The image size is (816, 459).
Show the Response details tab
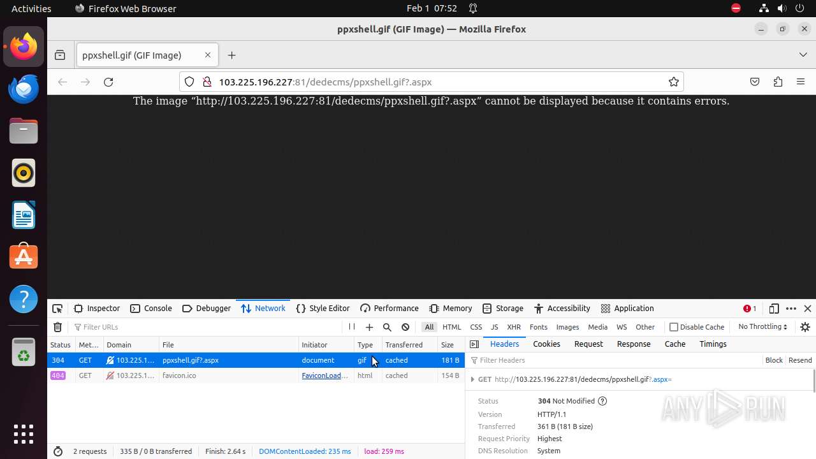point(634,344)
